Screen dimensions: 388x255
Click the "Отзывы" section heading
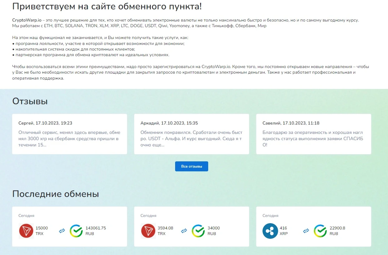point(30,101)
